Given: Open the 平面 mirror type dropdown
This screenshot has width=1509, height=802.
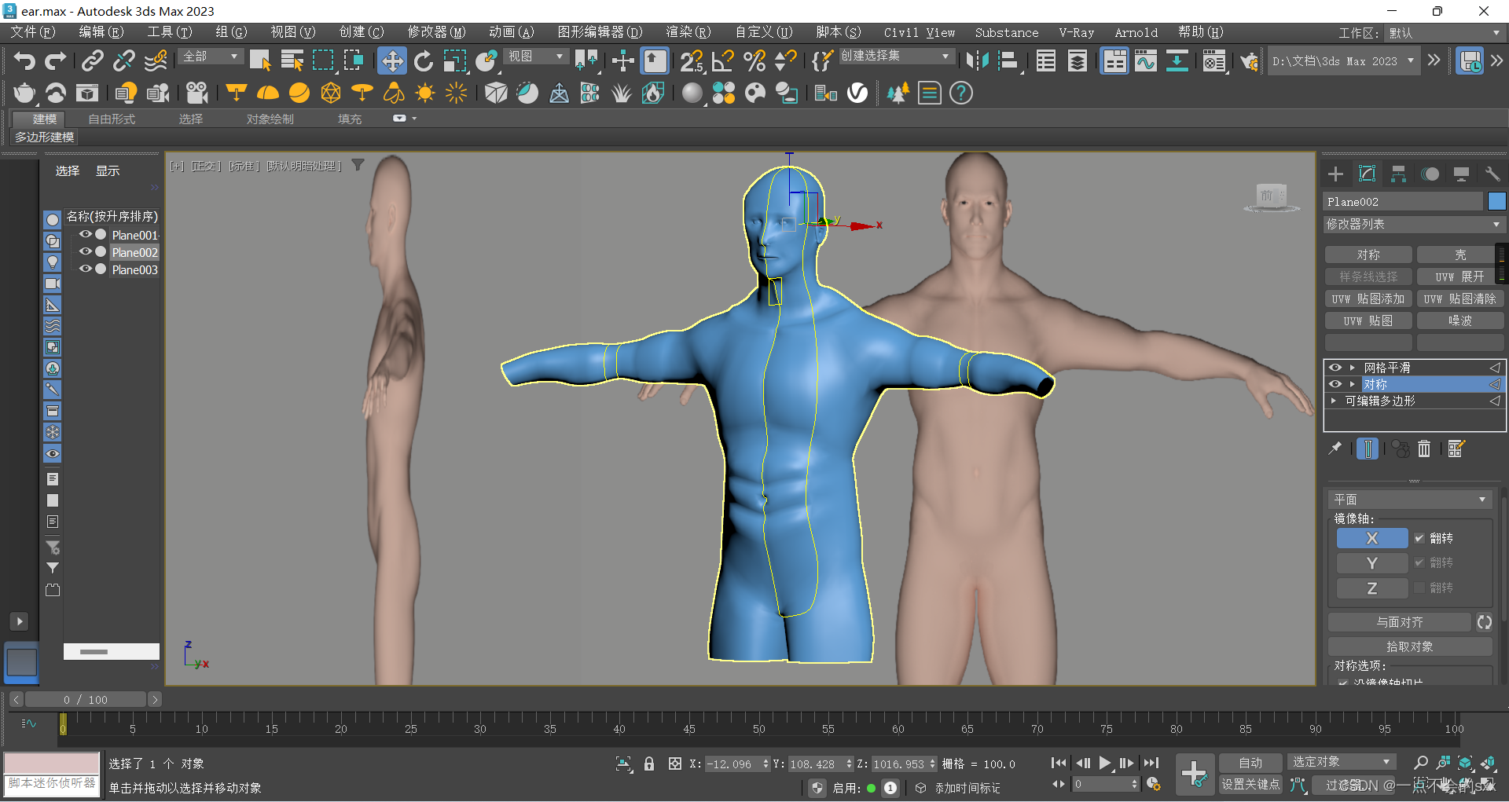Looking at the screenshot, I should (x=1410, y=500).
